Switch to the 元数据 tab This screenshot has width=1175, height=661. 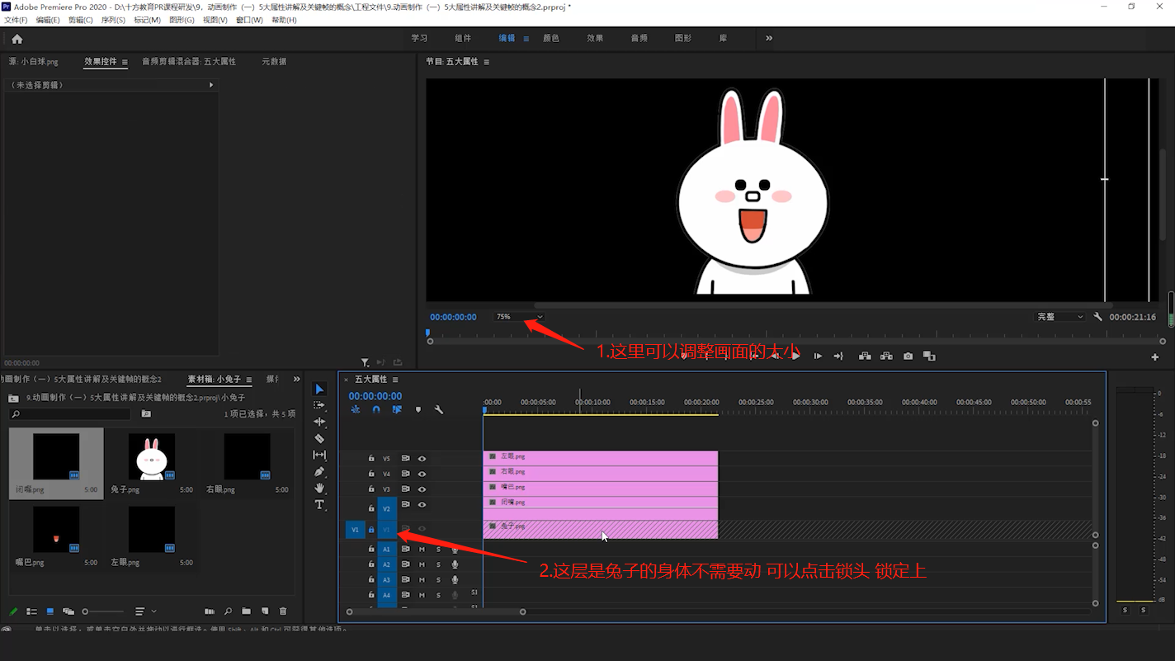[274, 62]
